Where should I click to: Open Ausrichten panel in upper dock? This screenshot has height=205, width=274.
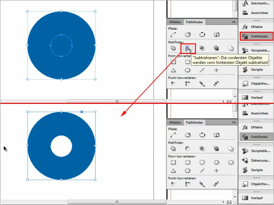click(256, 13)
